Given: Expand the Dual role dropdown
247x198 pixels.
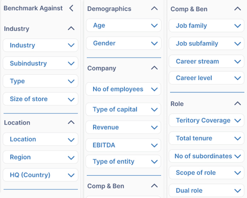Looking at the screenshot, I should click(x=206, y=191).
